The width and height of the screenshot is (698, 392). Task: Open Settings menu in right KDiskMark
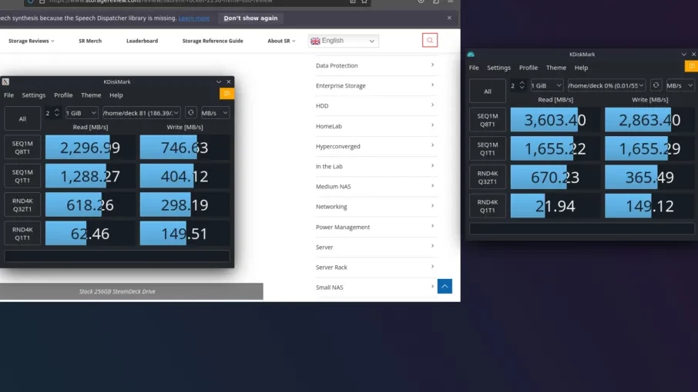[x=498, y=68]
